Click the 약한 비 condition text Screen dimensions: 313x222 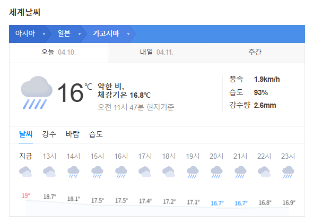pos(110,87)
